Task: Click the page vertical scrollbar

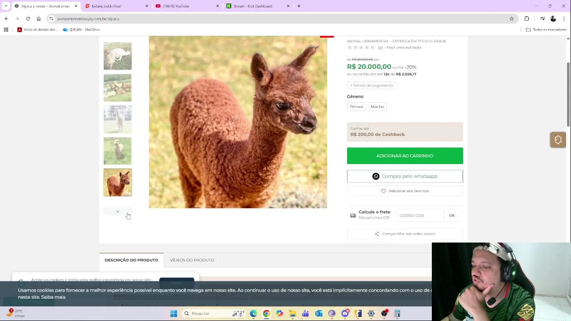Action: click(568, 95)
